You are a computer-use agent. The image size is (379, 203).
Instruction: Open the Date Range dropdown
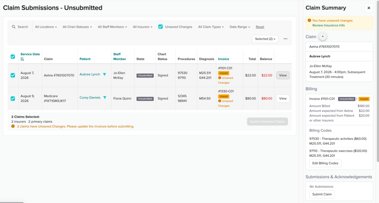tap(240, 27)
